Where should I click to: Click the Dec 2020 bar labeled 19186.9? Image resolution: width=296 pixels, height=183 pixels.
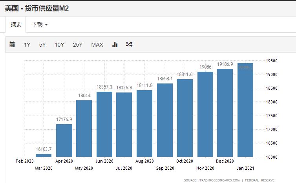click(225, 113)
